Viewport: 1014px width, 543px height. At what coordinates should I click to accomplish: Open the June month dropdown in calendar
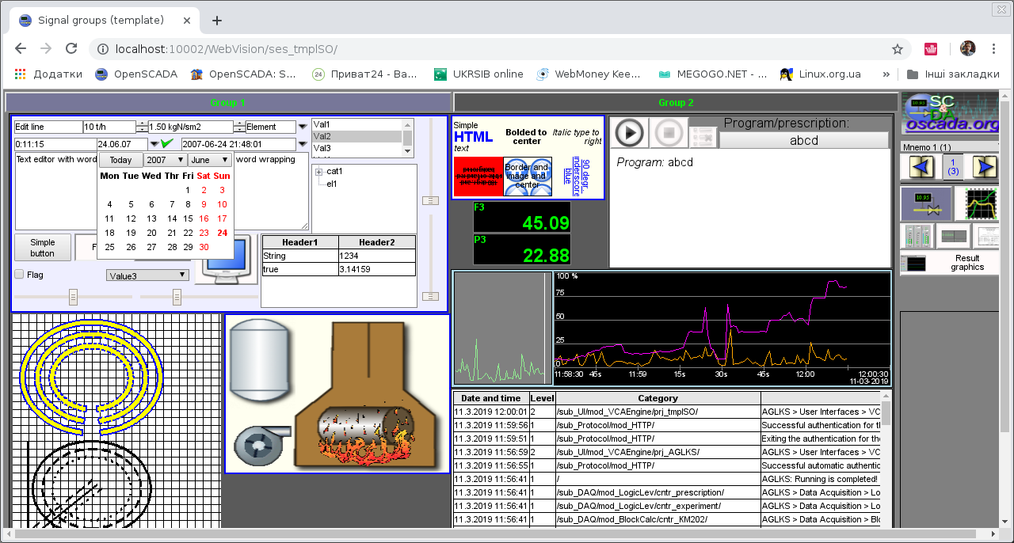(x=210, y=160)
